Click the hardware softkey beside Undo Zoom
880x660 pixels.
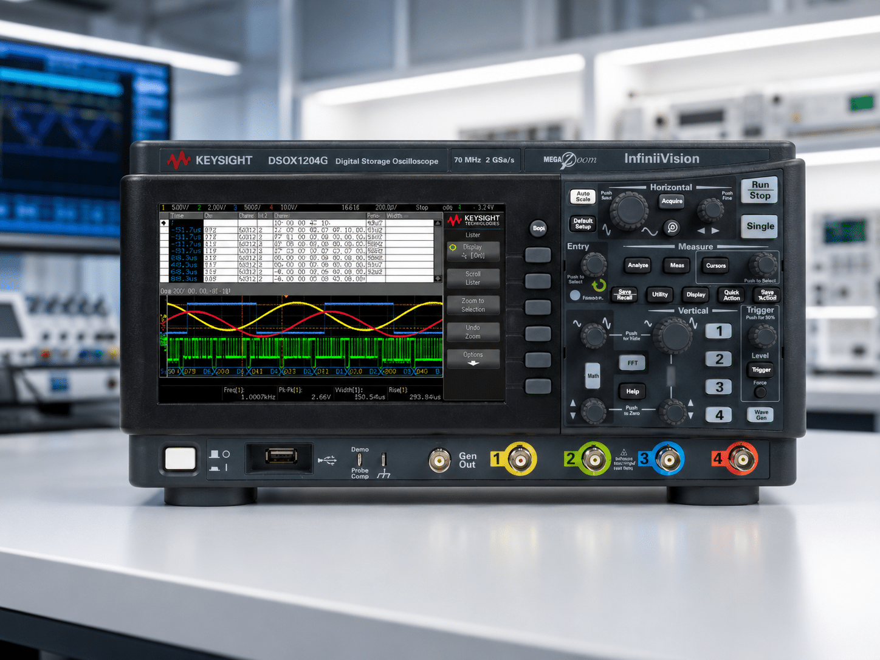pyautogui.click(x=538, y=334)
